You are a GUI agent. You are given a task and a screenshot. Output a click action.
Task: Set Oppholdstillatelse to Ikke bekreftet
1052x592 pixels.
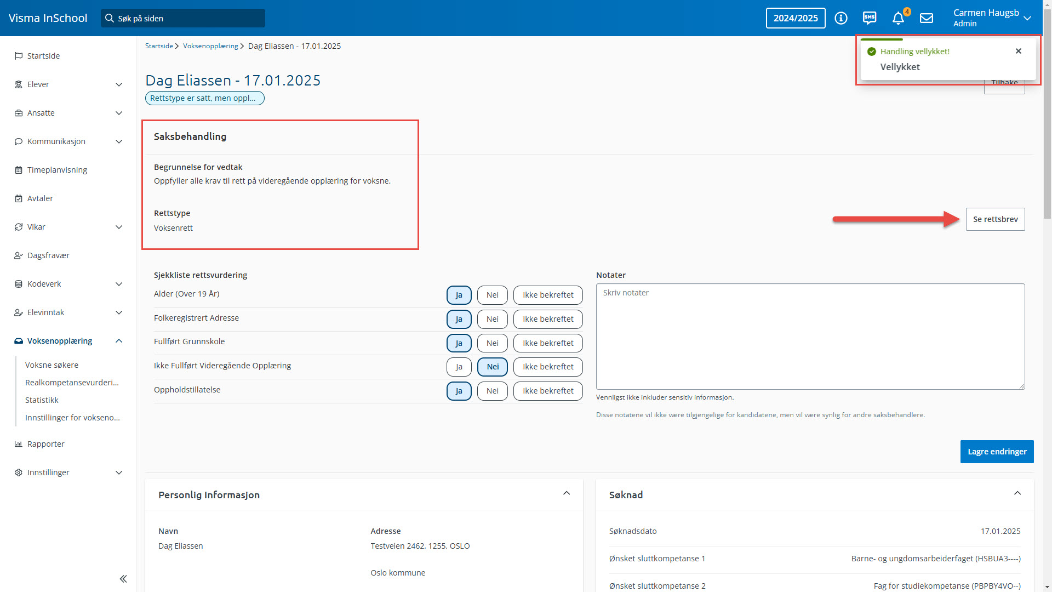[x=547, y=391]
